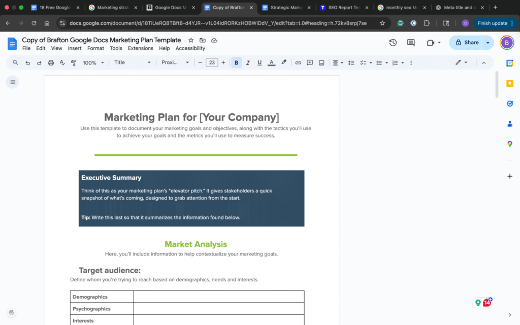Open the text color picker

pos(271,62)
